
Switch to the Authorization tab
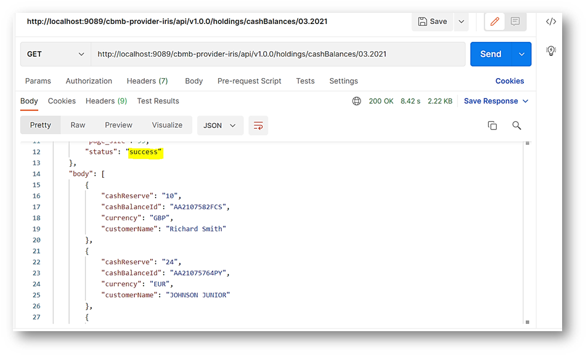pyautogui.click(x=89, y=81)
